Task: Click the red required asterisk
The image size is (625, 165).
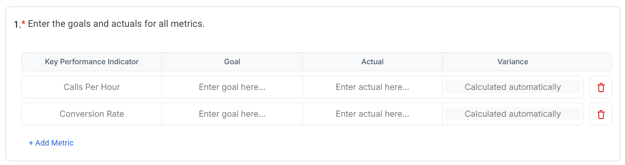Action: (23, 23)
